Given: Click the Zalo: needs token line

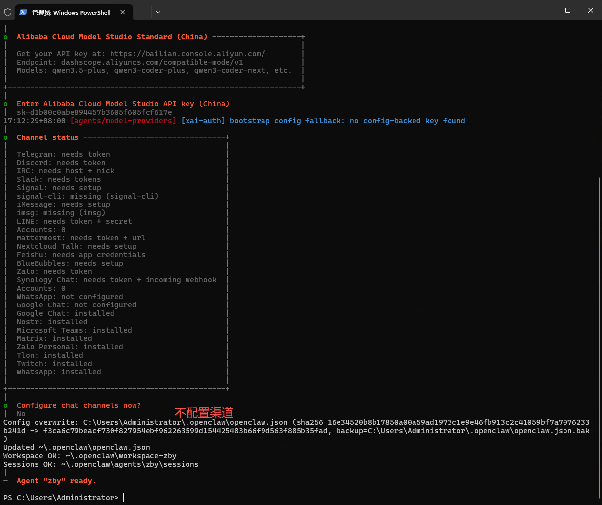Looking at the screenshot, I should pos(54,271).
